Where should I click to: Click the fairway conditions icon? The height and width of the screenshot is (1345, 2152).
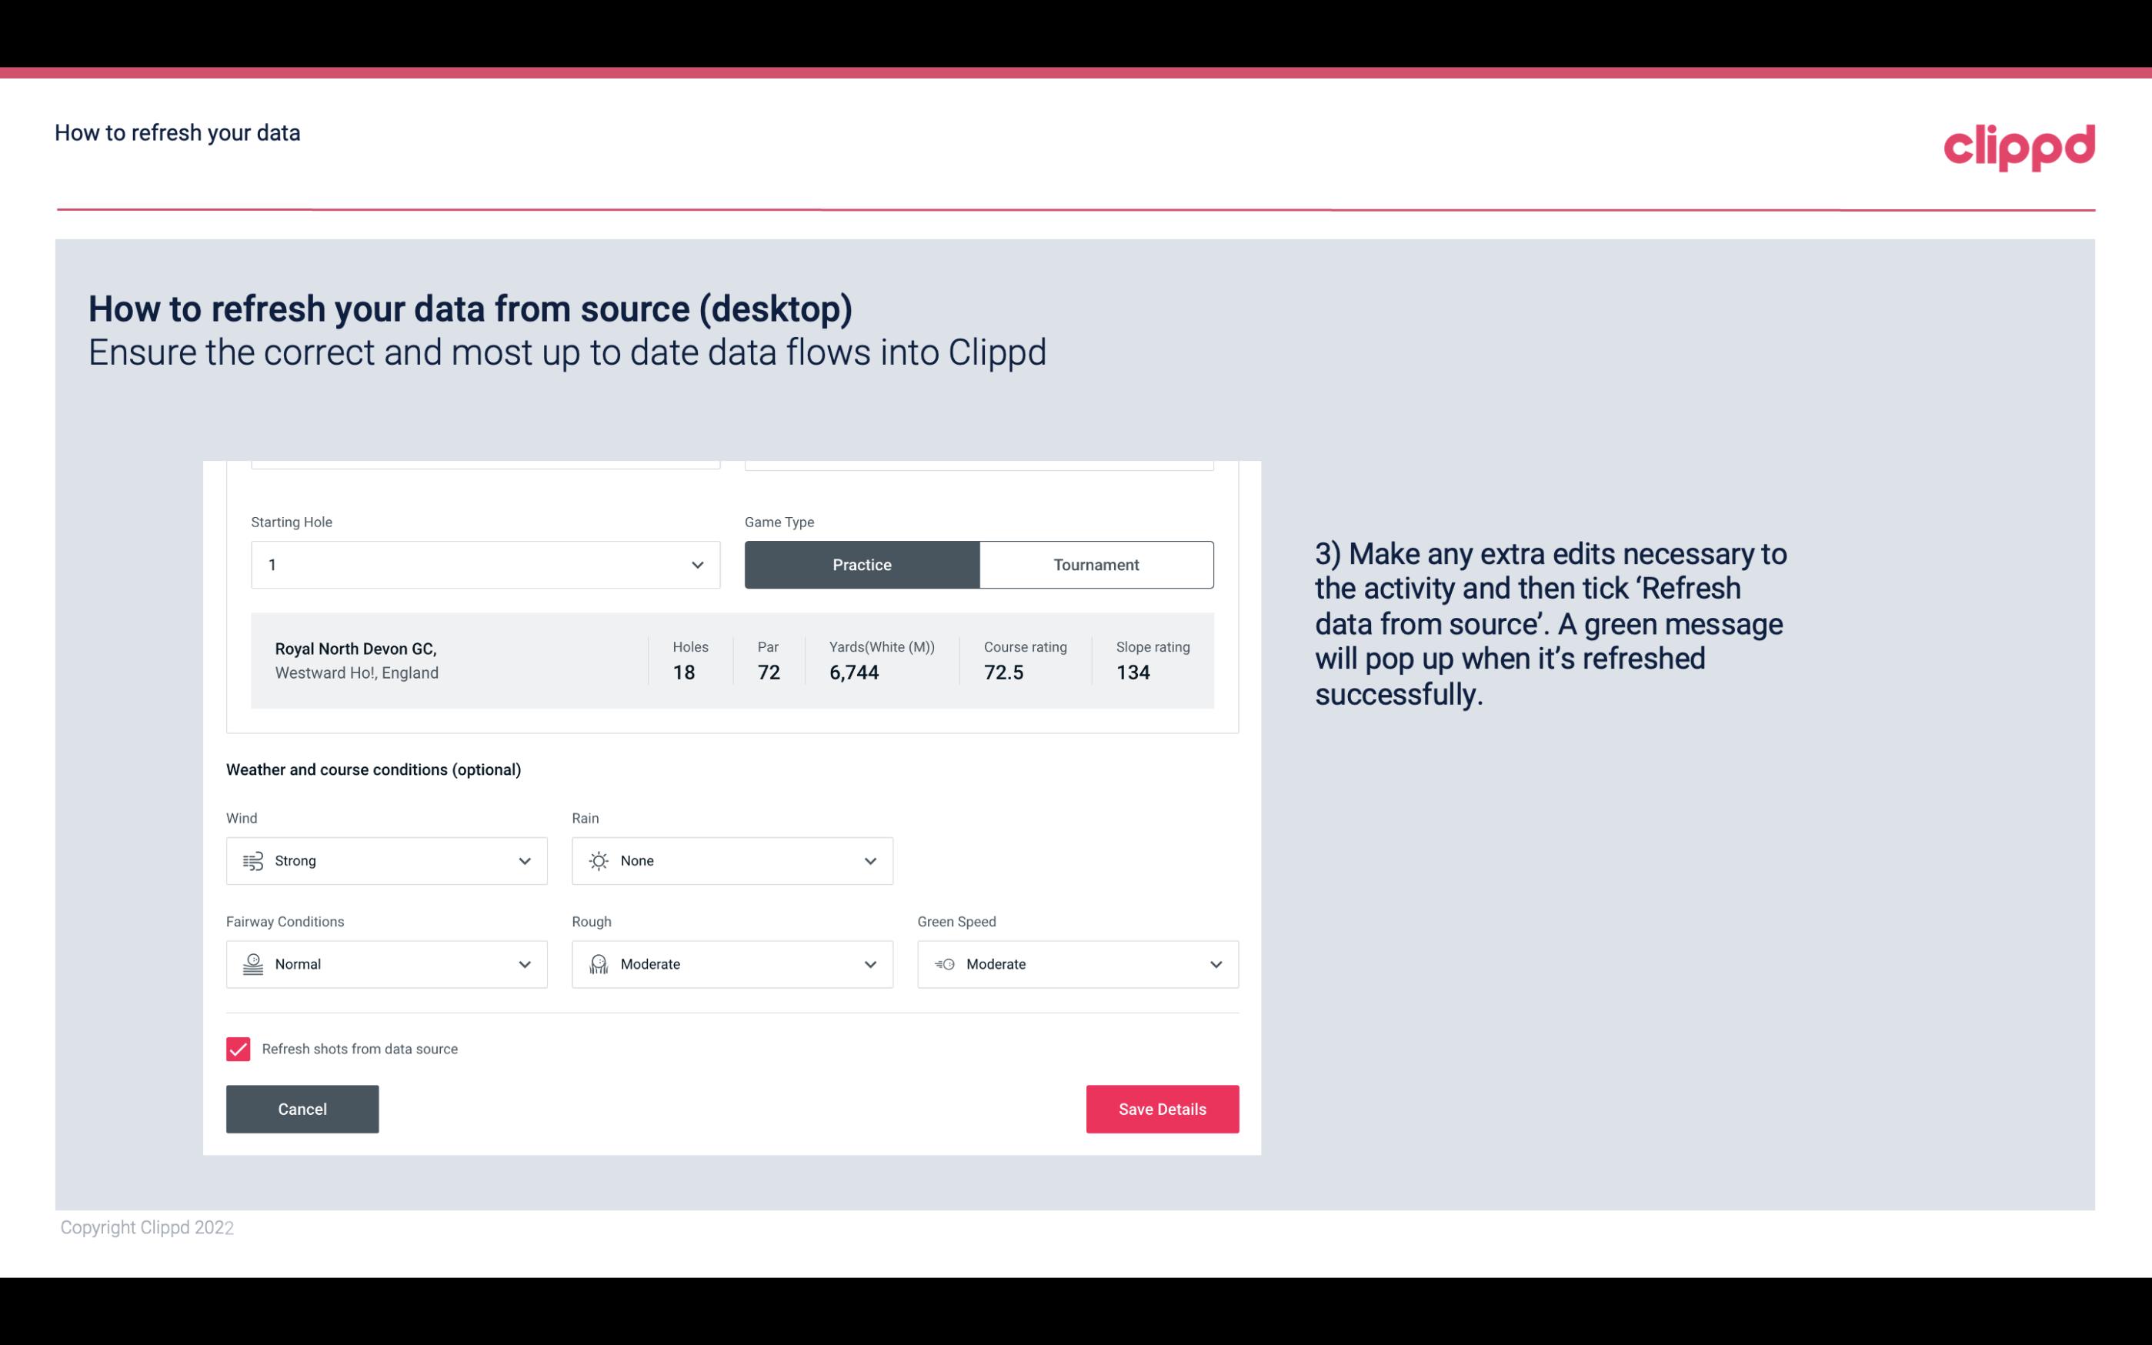tap(251, 964)
